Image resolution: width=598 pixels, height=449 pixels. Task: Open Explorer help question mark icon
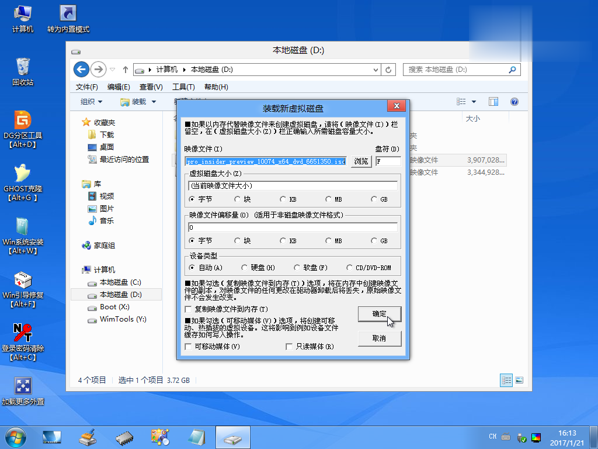pyautogui.click(x=514, y=102)
